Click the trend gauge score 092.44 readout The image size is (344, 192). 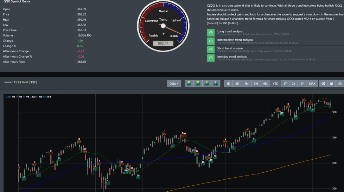point(163,43)
